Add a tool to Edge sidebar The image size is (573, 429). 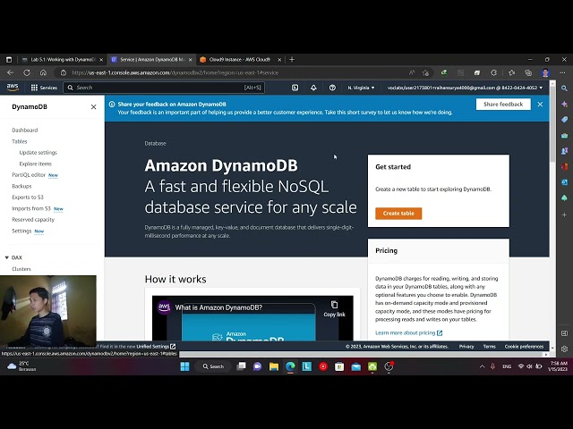pos(565,214)
